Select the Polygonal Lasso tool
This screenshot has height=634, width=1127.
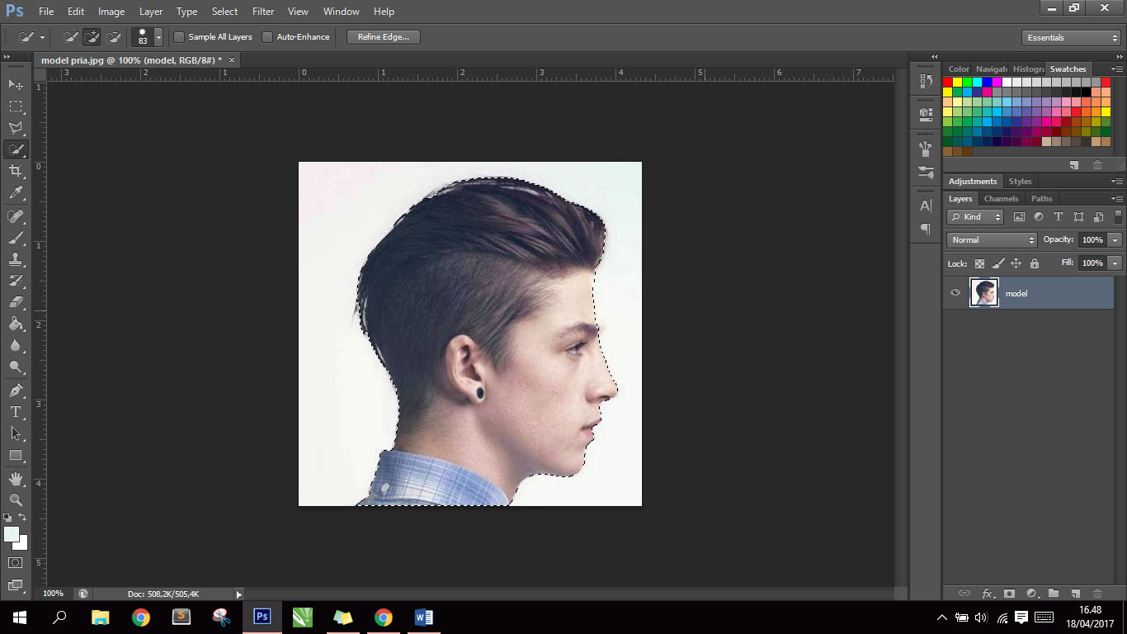[15, 126]
